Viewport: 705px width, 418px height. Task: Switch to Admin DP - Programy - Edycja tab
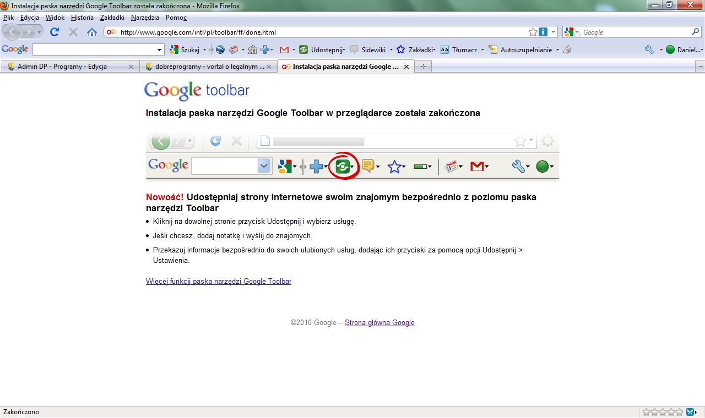tap(70, 67)
